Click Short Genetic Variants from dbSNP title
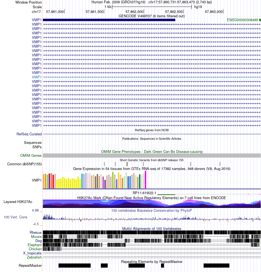Screen dimensions: 261x272 [152, 160]
